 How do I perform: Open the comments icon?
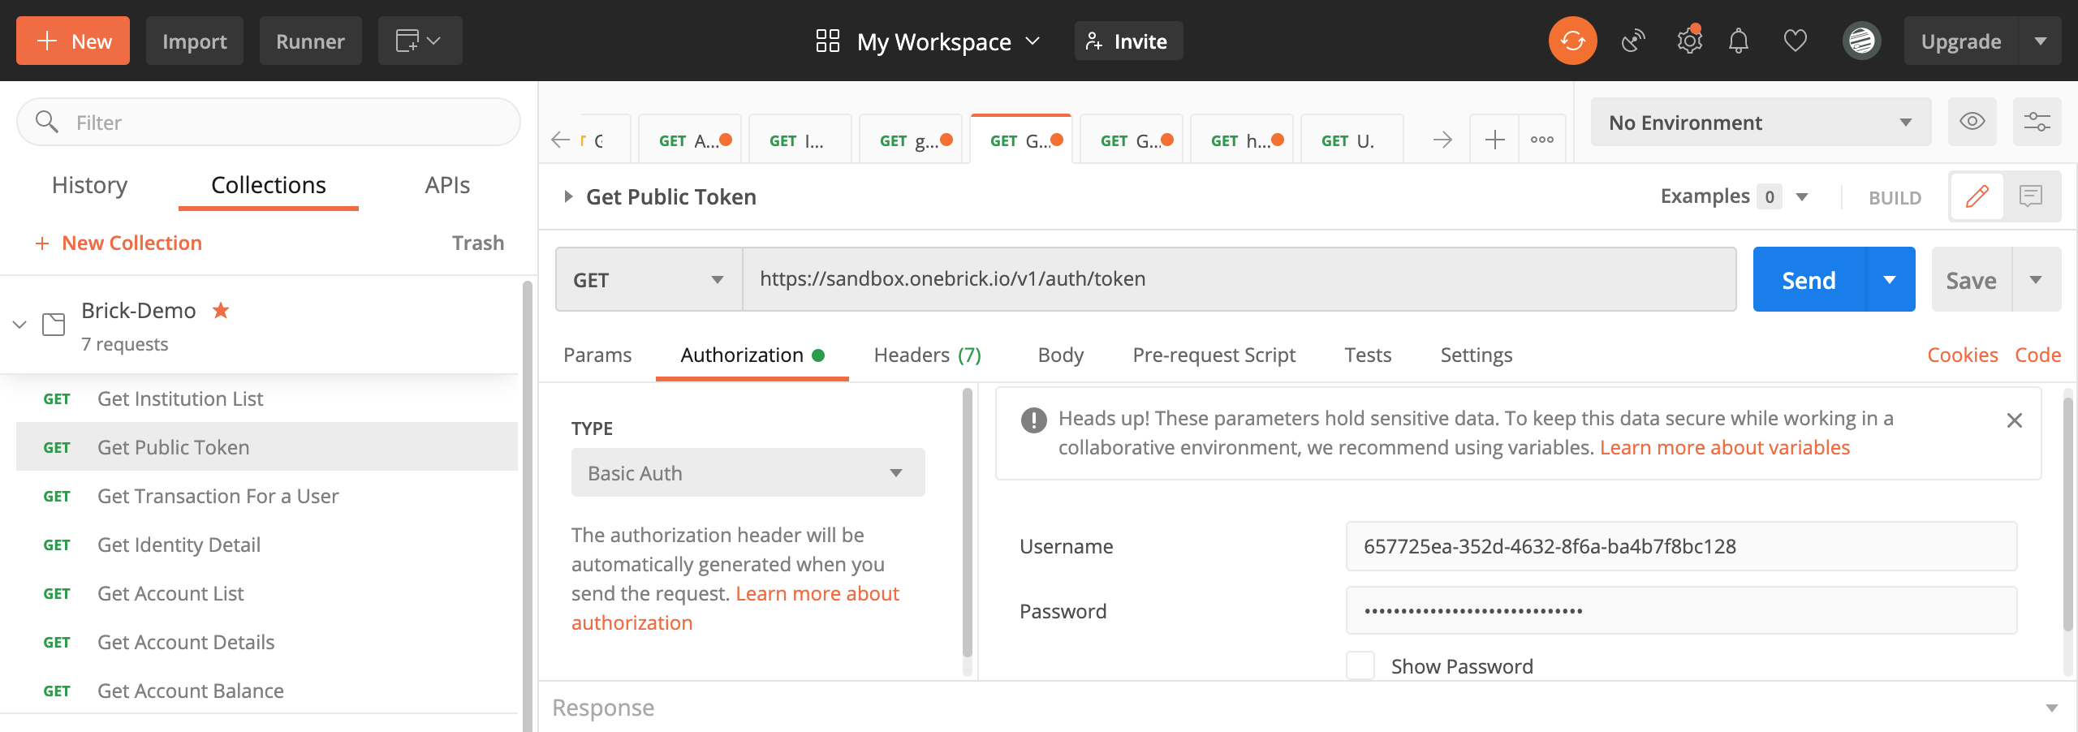tap(2031, 196)
